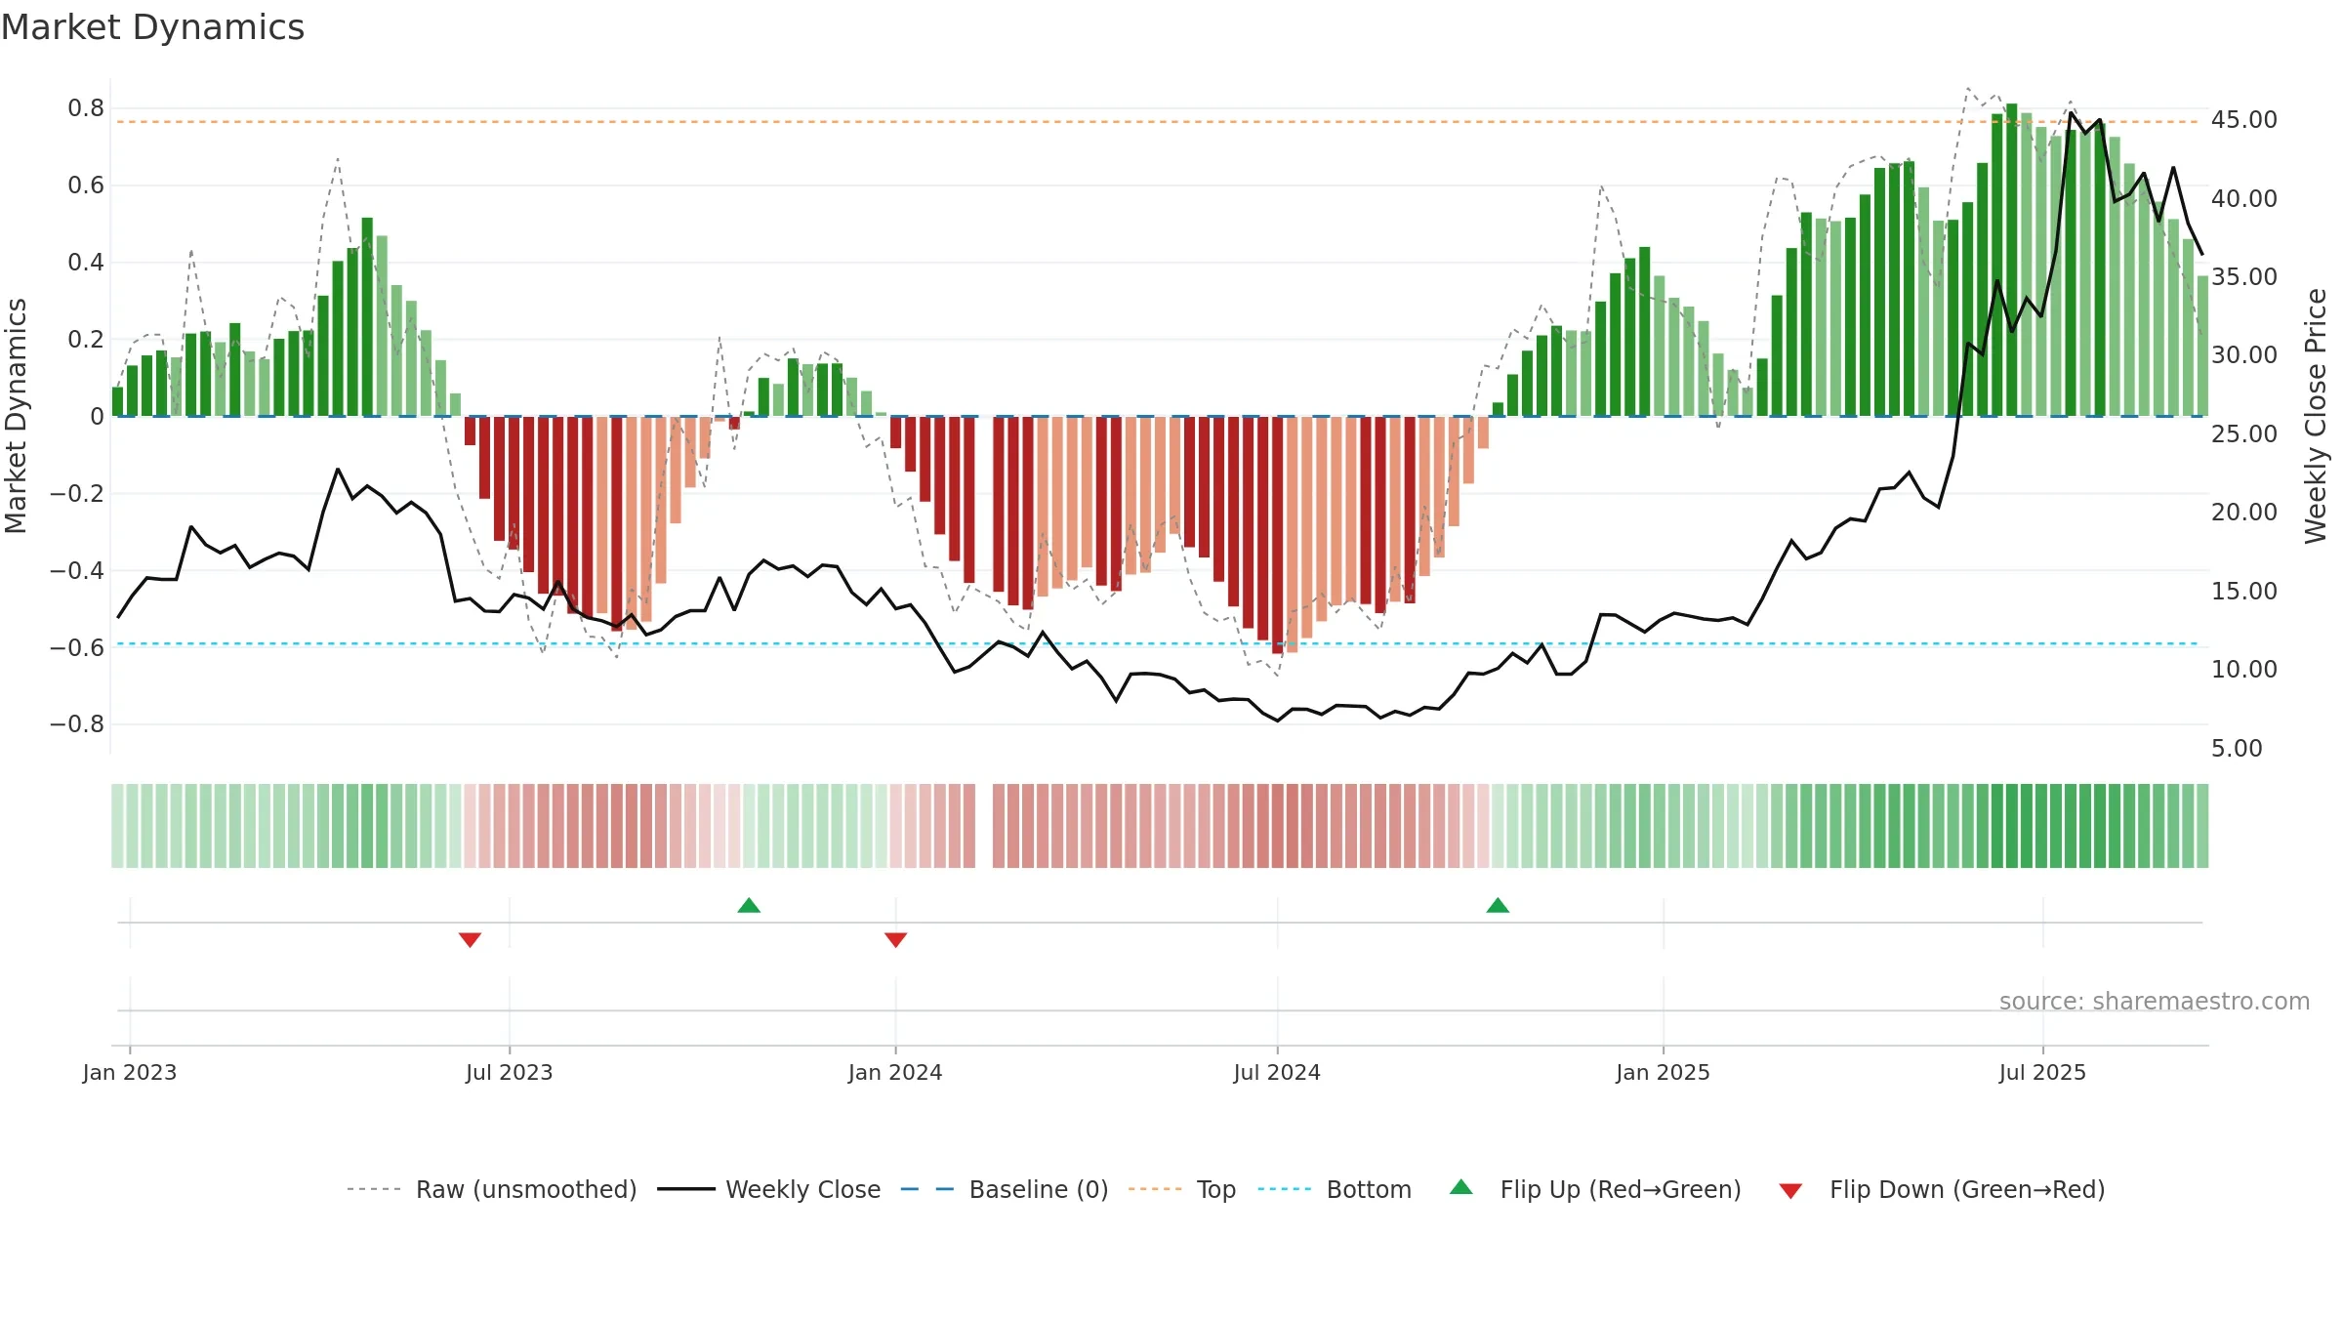Toggle the Weekly Close legend entry
Image resolution: width=2343 pixels, height=1318 pixels.
769,1189
